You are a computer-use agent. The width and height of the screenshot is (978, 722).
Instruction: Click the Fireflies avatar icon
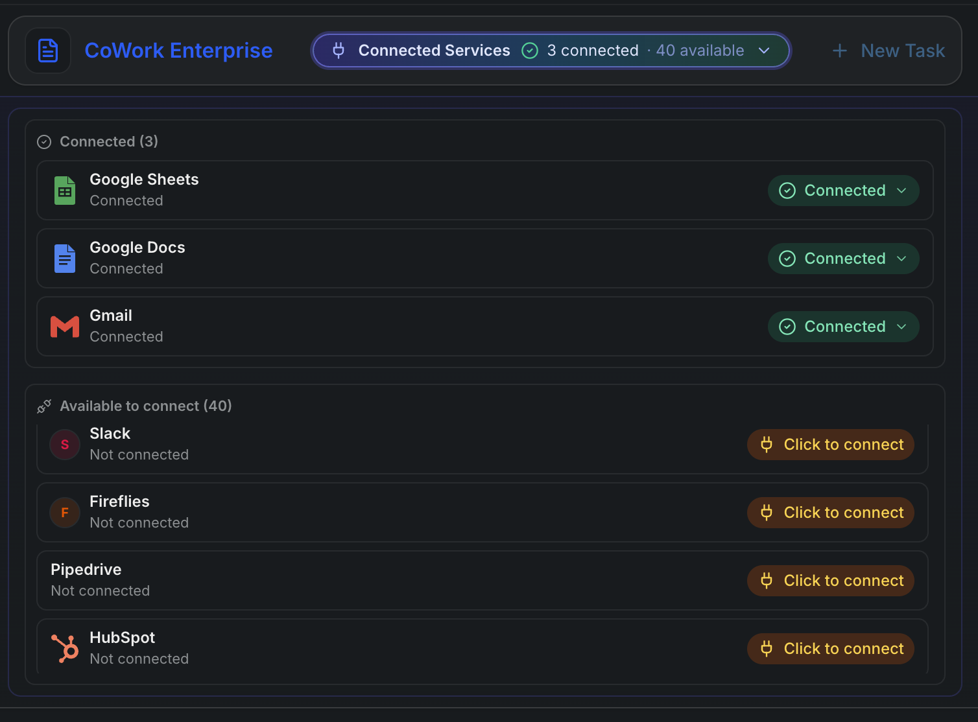(x=65, y=513)
